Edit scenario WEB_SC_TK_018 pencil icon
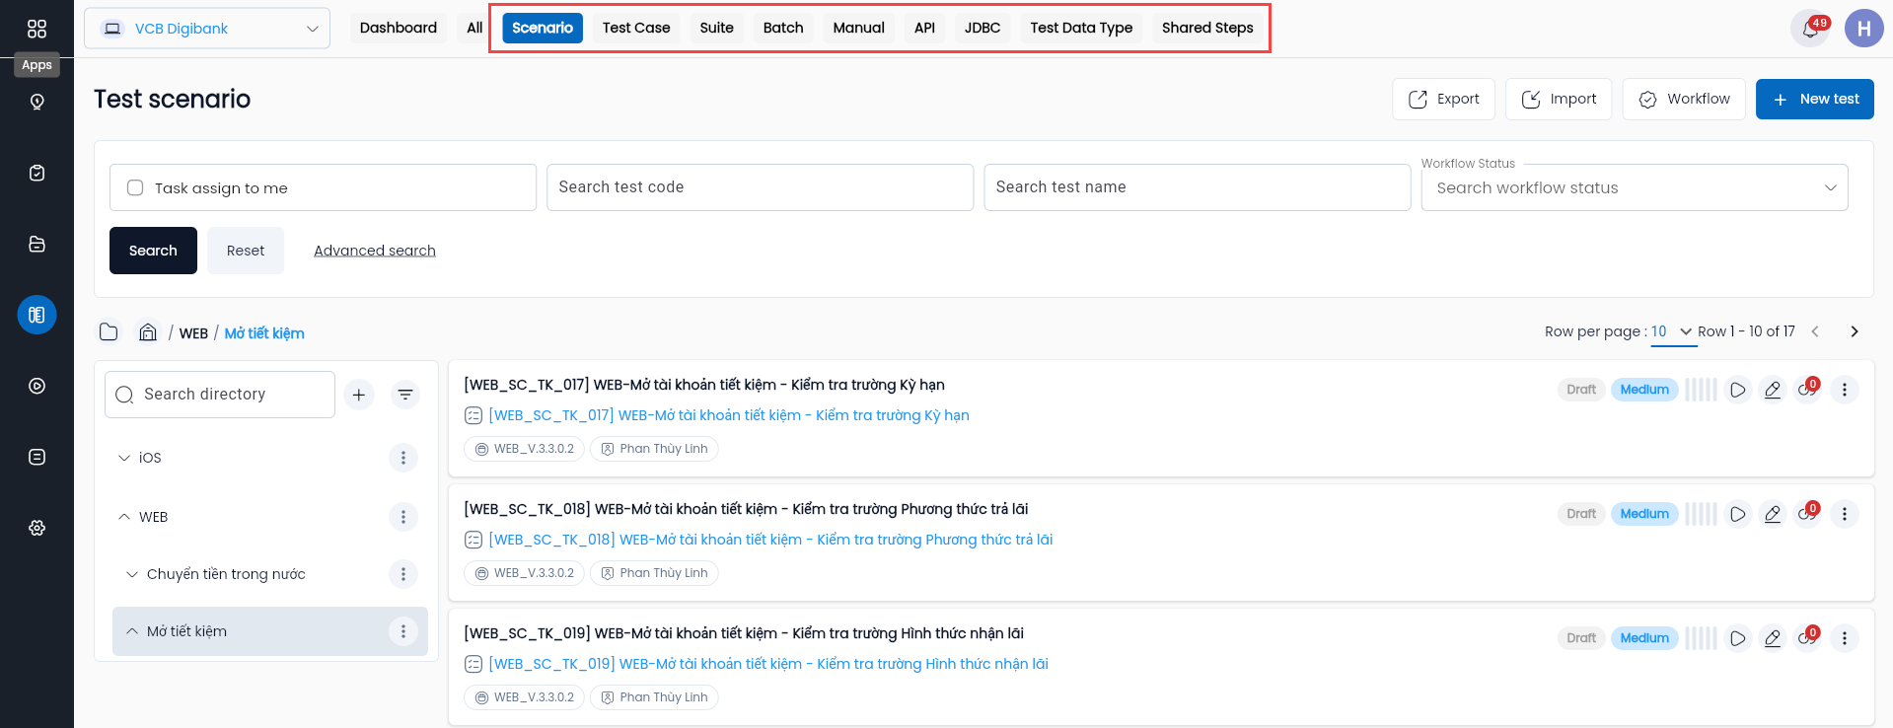This screenshot has width=1893, height=728. pyautogui.click(x=1773, y=514)
